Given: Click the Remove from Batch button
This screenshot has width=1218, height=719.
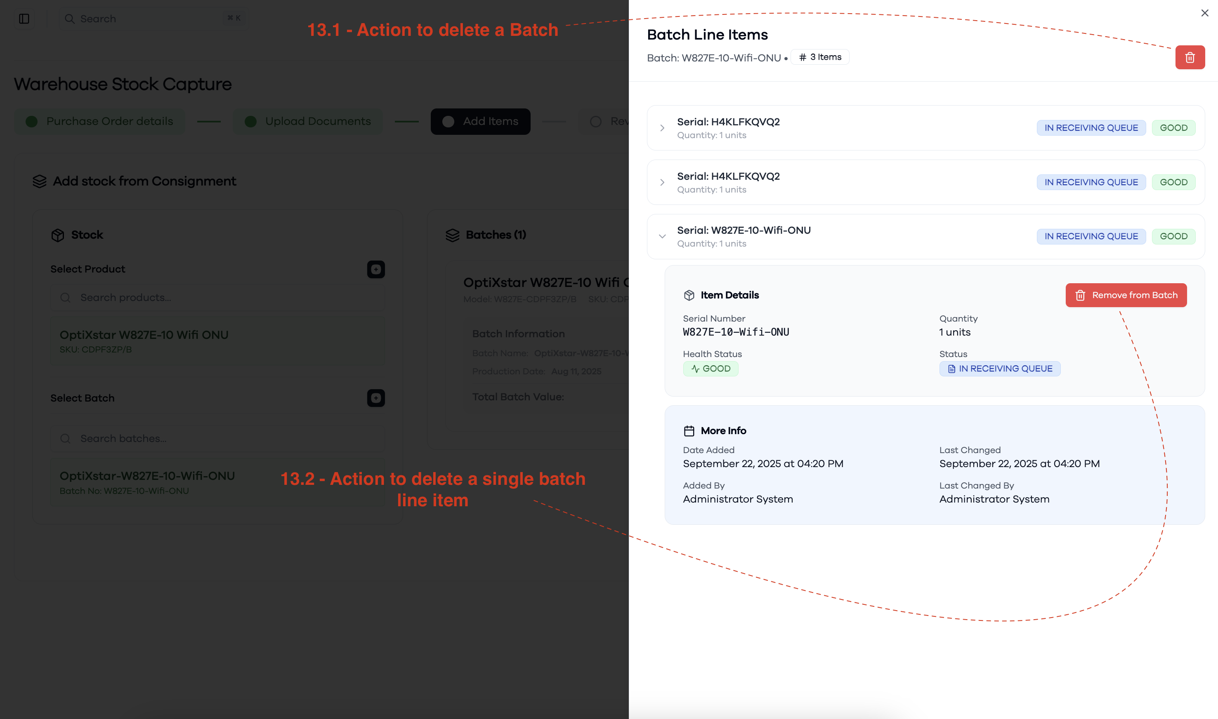Looking at the screenshot, I should 1126,295.
